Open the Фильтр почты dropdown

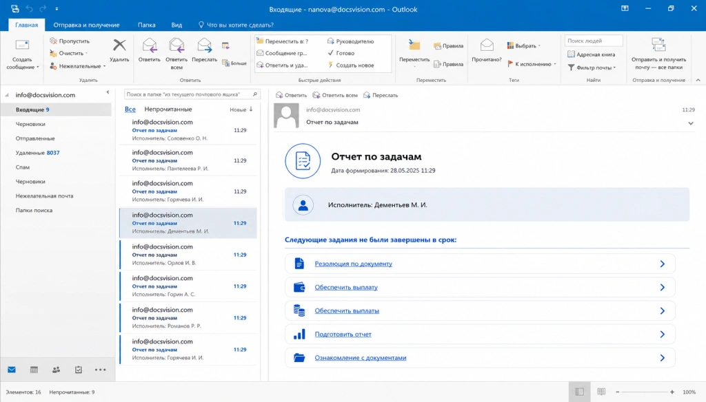click(x=592, y=67)
